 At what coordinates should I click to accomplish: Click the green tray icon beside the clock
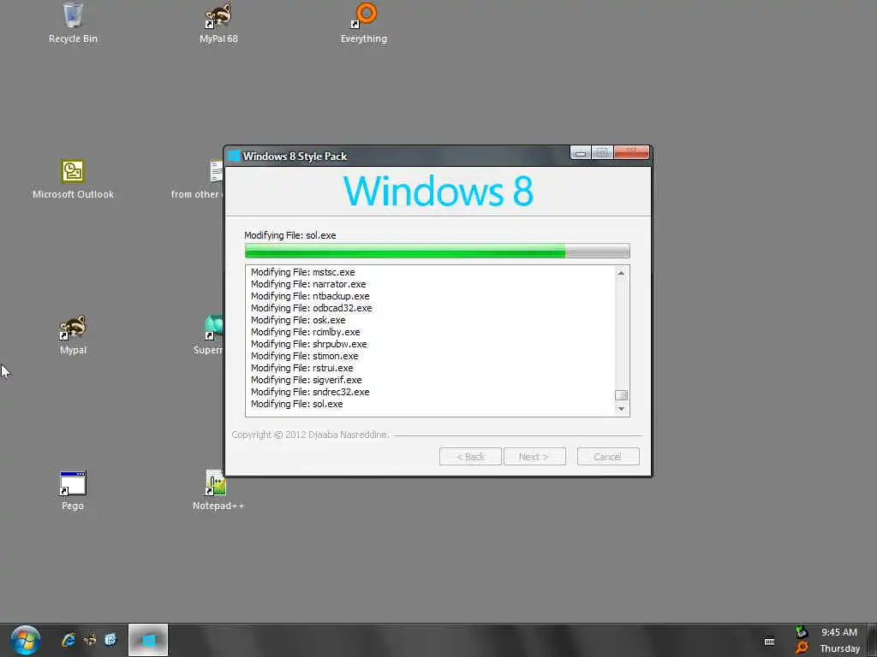point(802,632)
